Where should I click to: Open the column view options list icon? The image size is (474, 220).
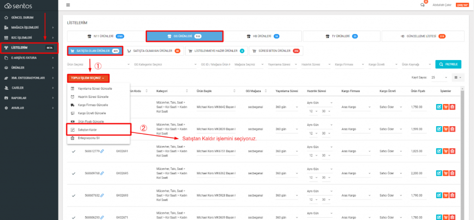pos(458,78)
